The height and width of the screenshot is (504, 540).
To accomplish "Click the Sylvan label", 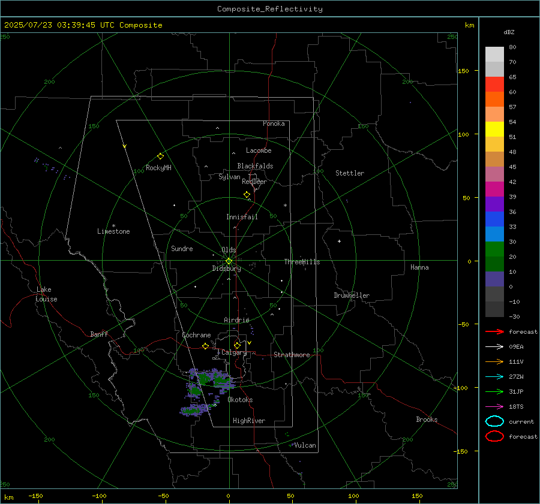I will tap(229, 177).
